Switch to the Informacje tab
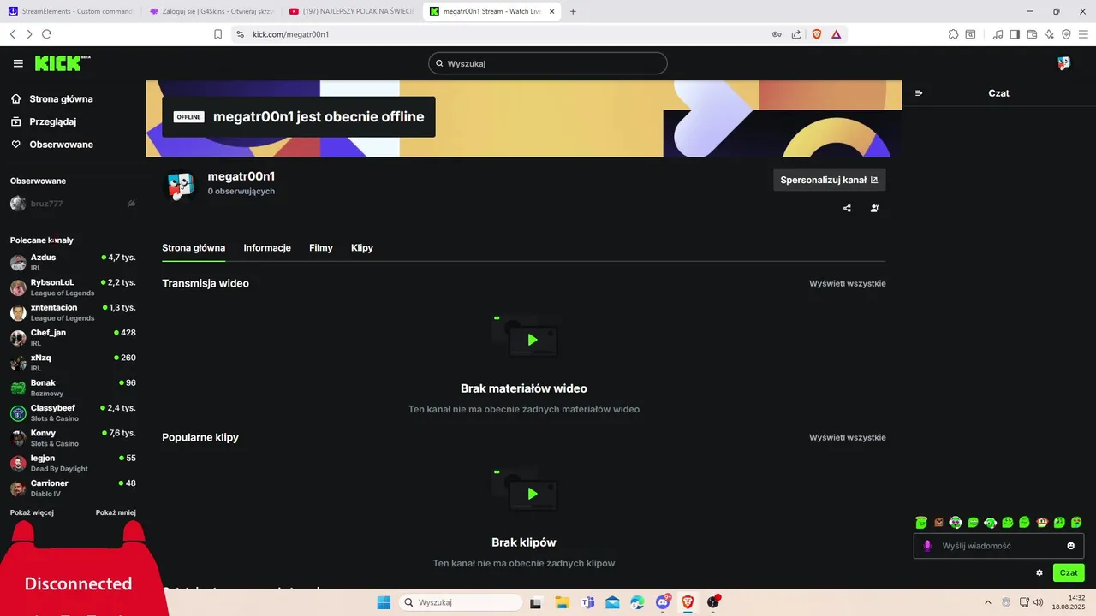Image resolution: width=1096 pixels, height=616 pixels. tap(267, 248)
